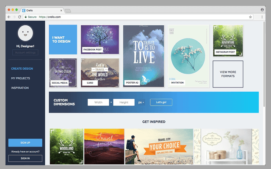Click the smiley designer avatar
This screenshot has height=169, width=271.
(25, 33)
